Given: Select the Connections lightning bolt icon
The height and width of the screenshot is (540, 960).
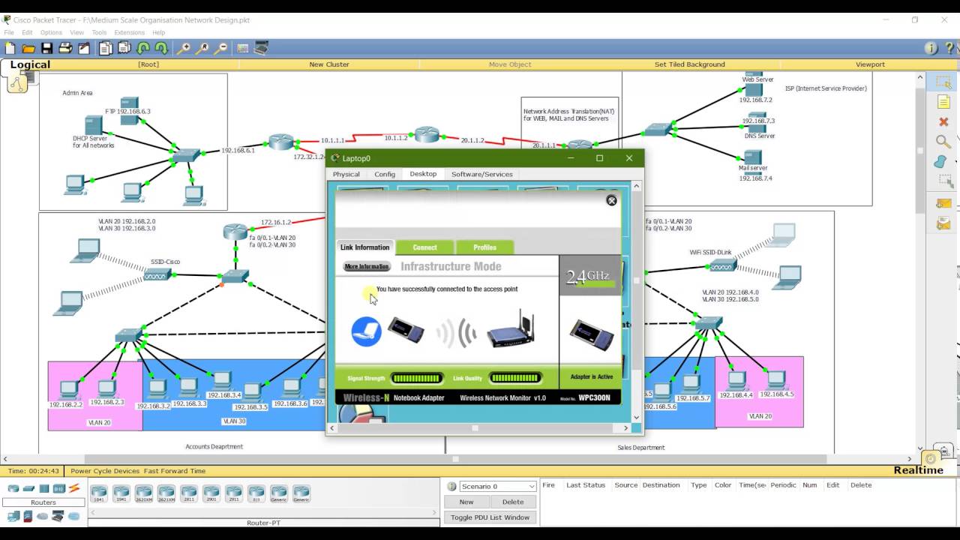Looking at the screenshot, I should [74, 489].
